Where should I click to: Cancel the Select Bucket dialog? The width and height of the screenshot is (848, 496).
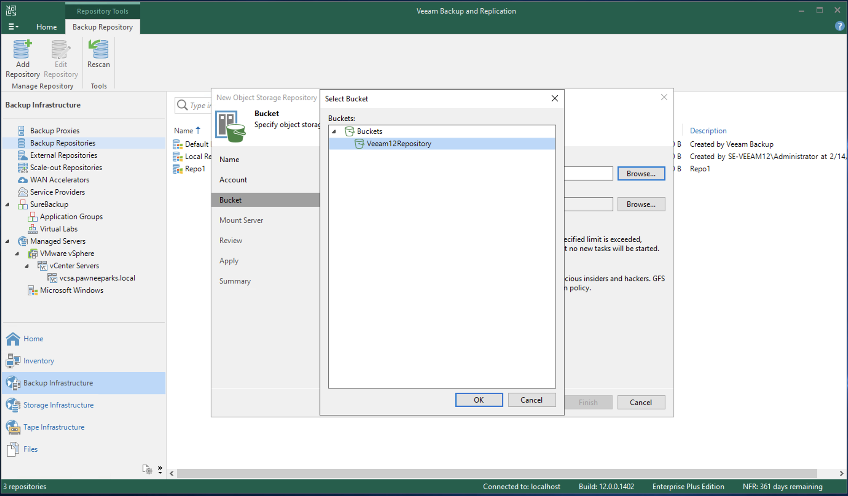point(532,400)
